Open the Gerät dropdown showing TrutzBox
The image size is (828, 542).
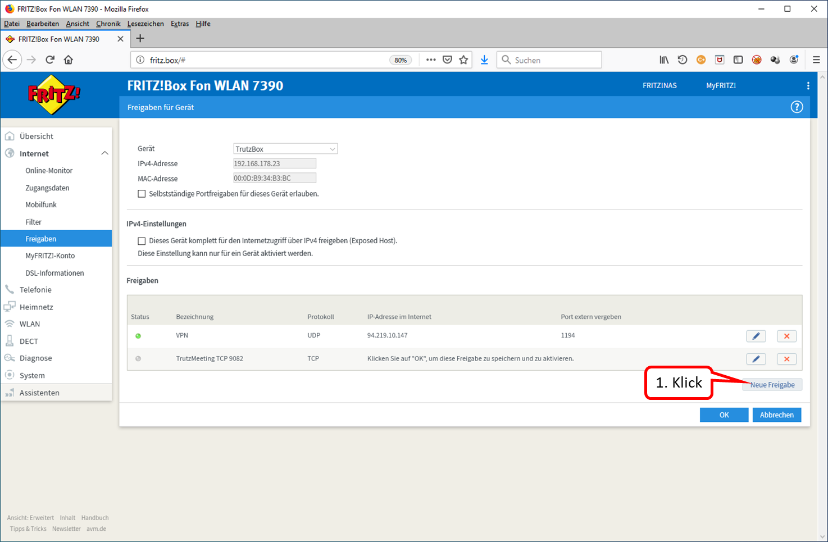[285, 149]
